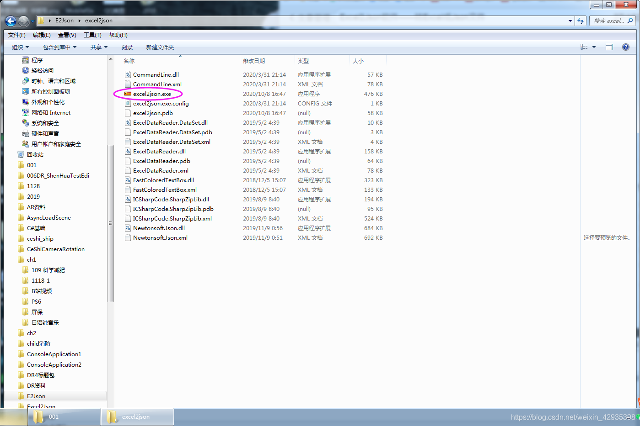This screenshot has height=426, width=640.
Task: Select the file CommandLine.xml
Action: point(157,84)
